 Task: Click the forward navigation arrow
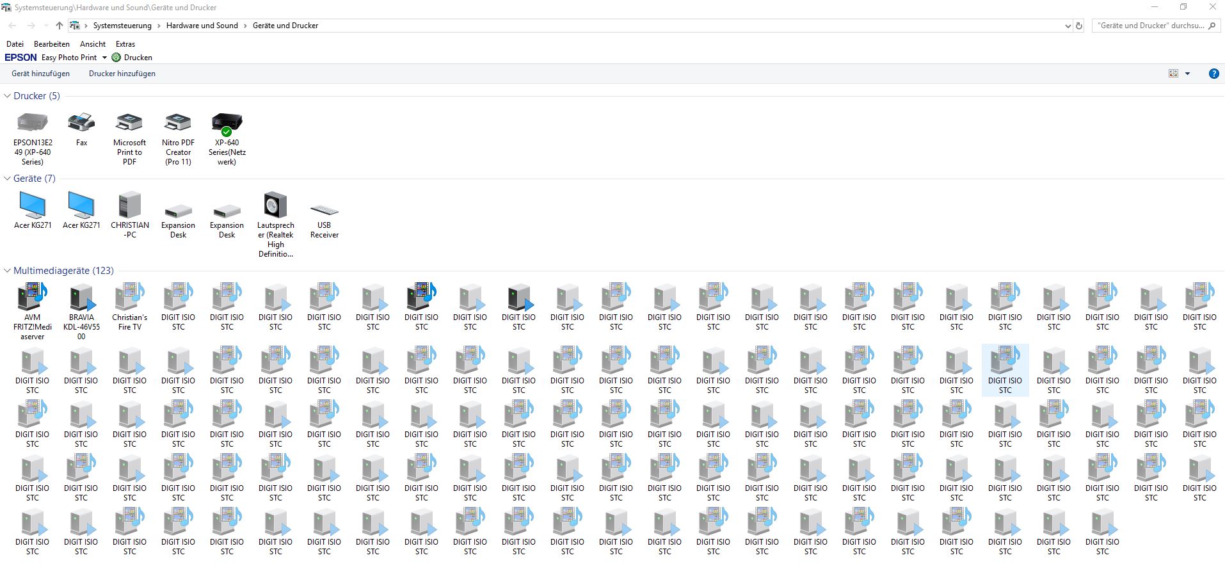point(31,26)
